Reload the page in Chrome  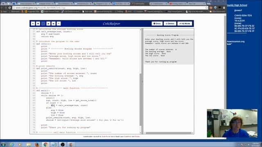point(9,8)
